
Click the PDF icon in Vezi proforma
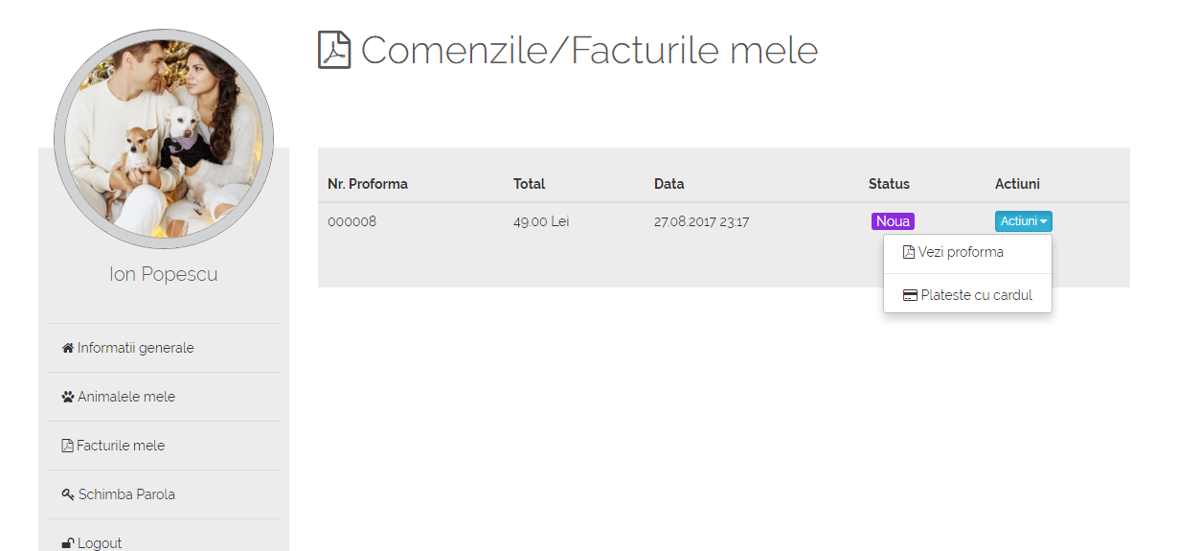pos(909,252)
